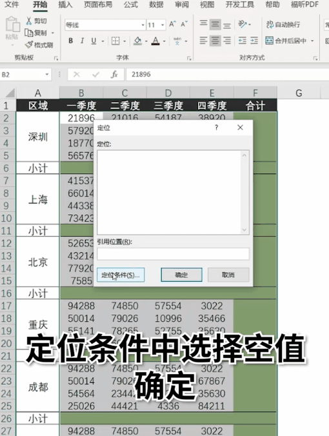
Task: Increase font size with larger A
Action: (x=172, y=25)
